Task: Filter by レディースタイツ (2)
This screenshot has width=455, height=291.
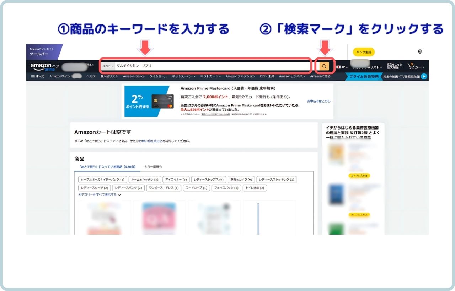Action: [95, 188]
